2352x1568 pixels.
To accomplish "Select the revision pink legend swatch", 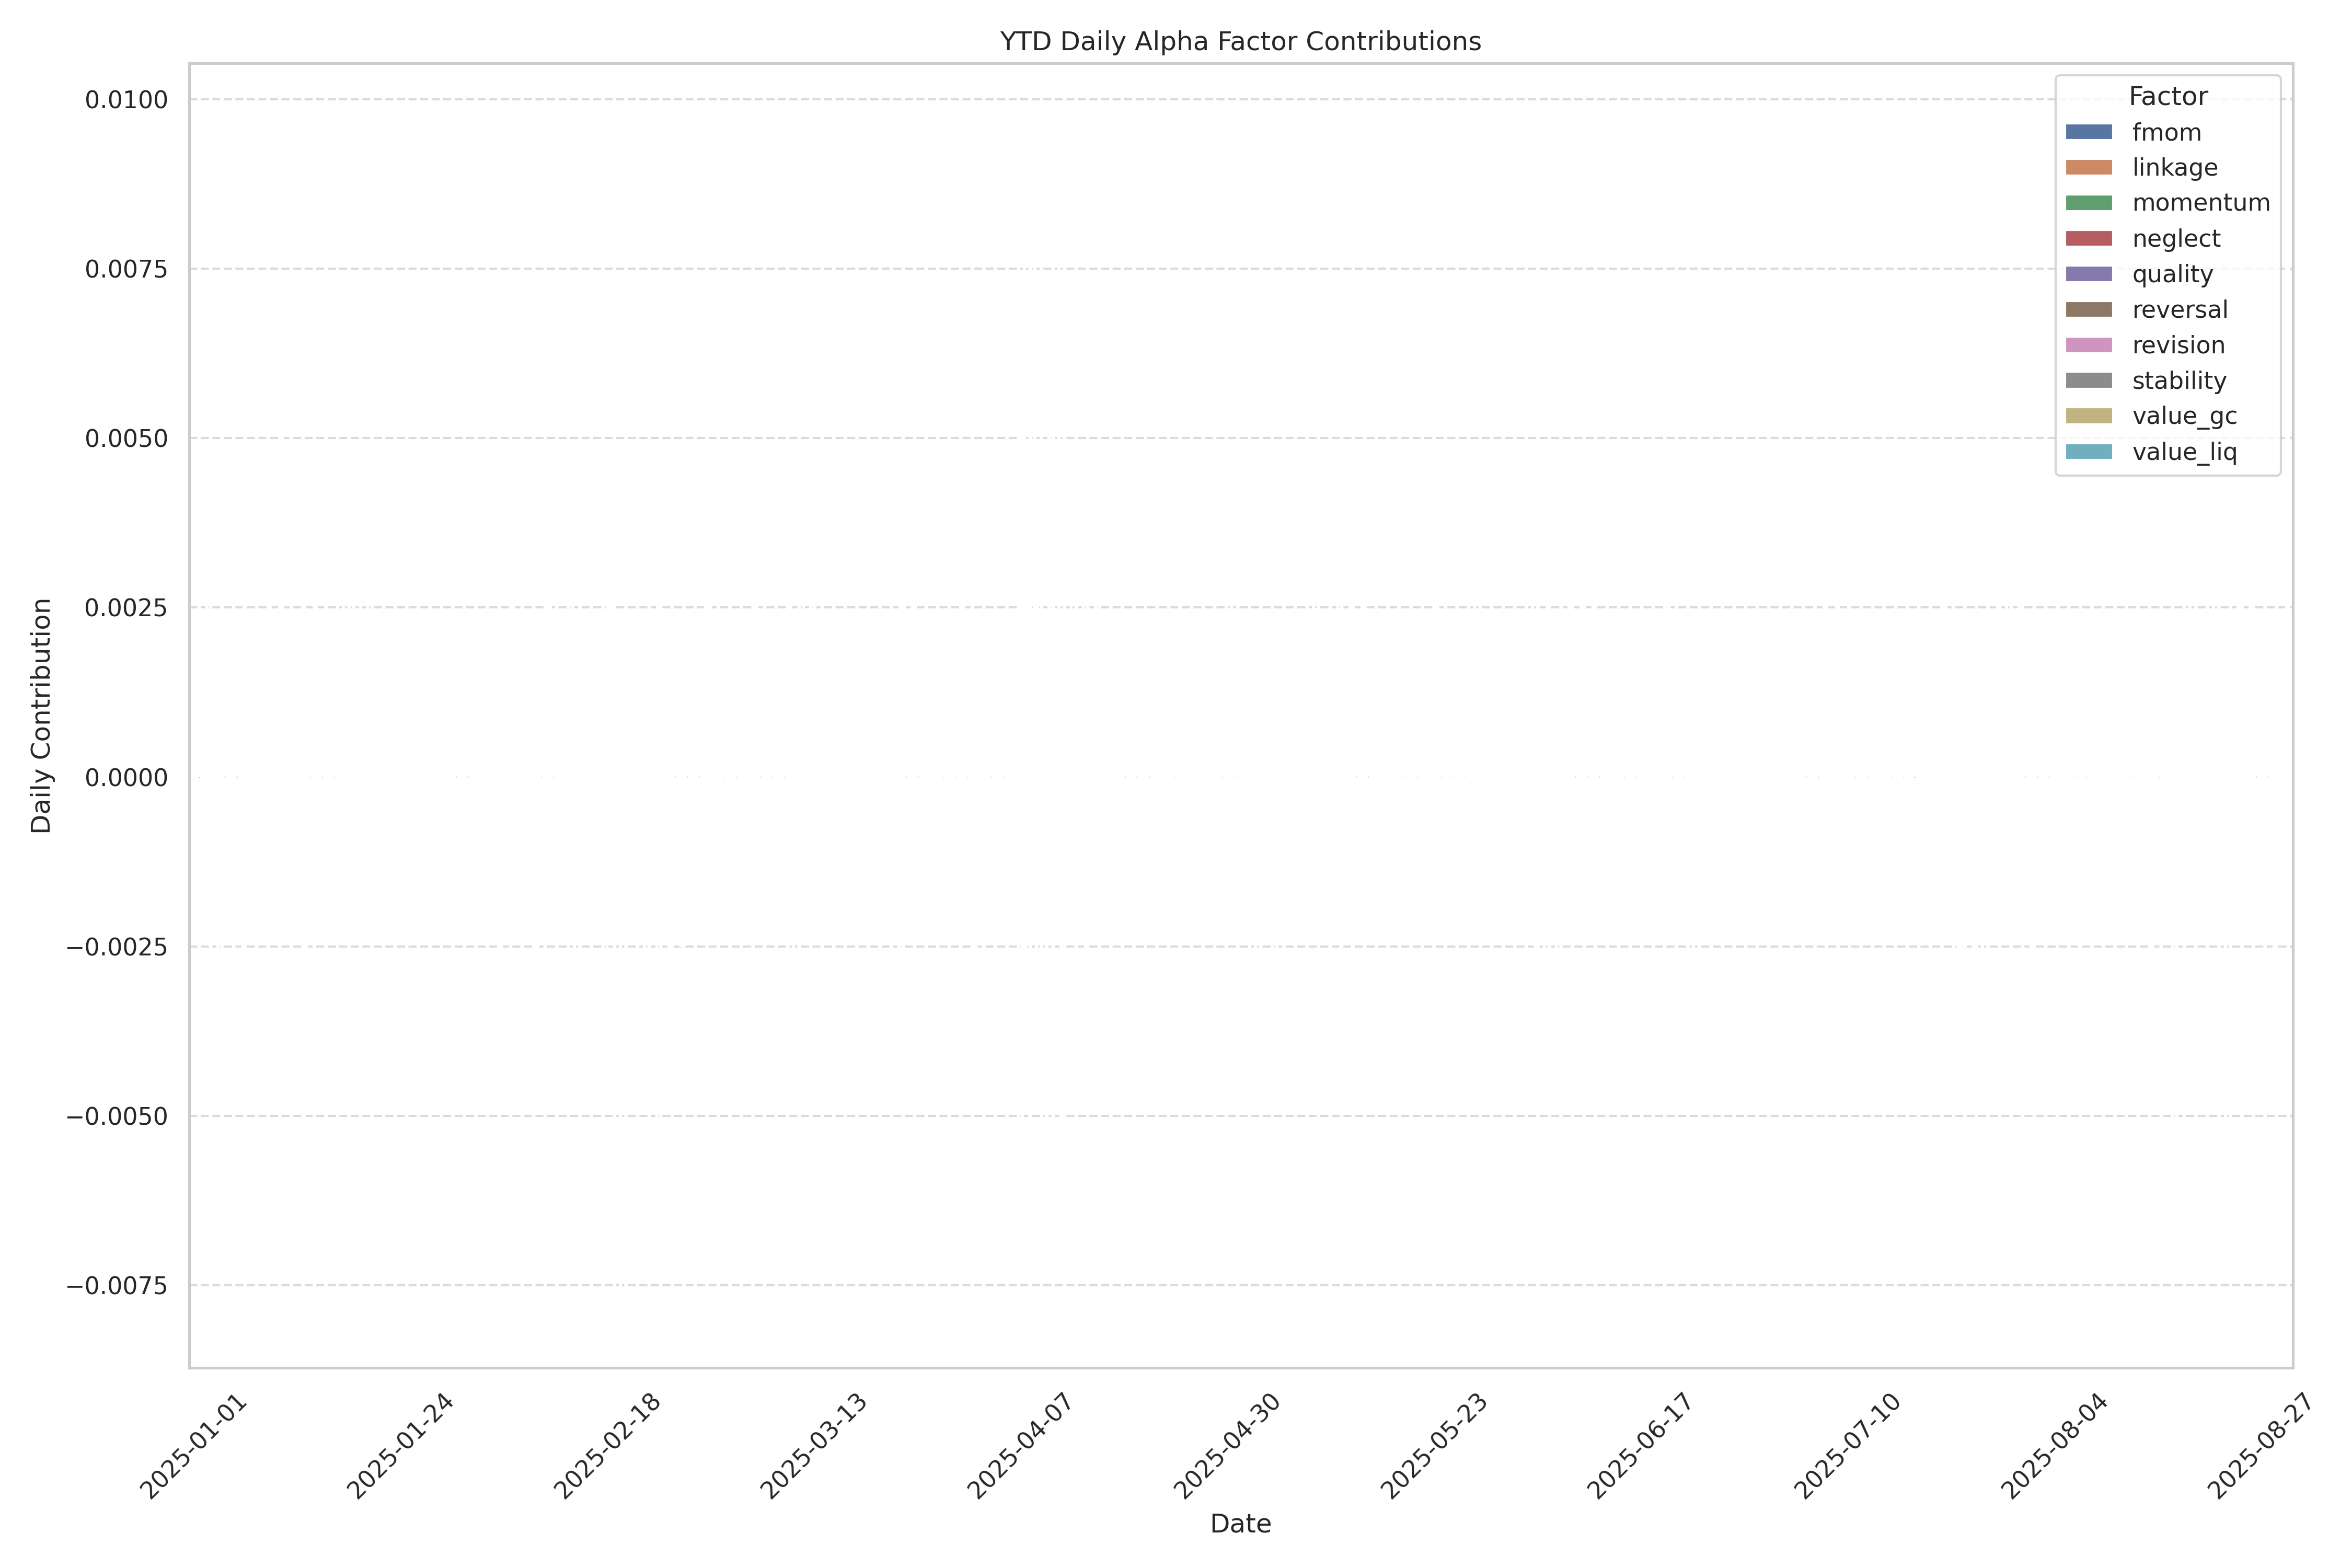I will (2088, 345).
